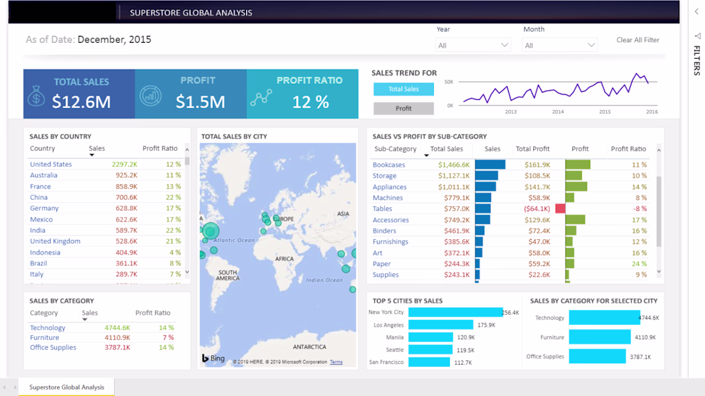Select Machines sub-category row
This screenshot has width=705, height=396.
click(510, 198)
